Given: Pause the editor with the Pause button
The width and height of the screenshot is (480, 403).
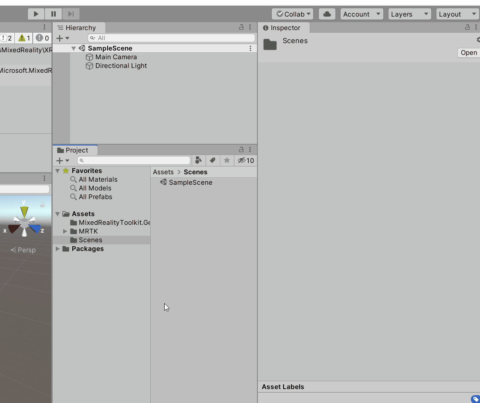Looking at the screenshot, I should click(x=53, y=14).
